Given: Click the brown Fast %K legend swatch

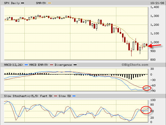Looking at the screenshot, I should pyautogui.click(x=56, y=96).
